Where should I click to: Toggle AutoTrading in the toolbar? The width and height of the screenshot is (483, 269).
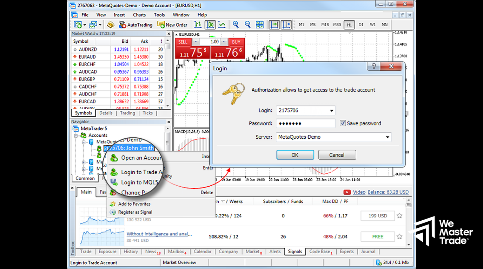(x=135, y=25)
